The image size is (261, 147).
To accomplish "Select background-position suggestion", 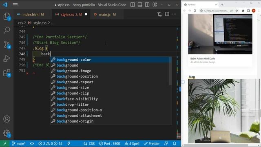I will pos(110,76).
